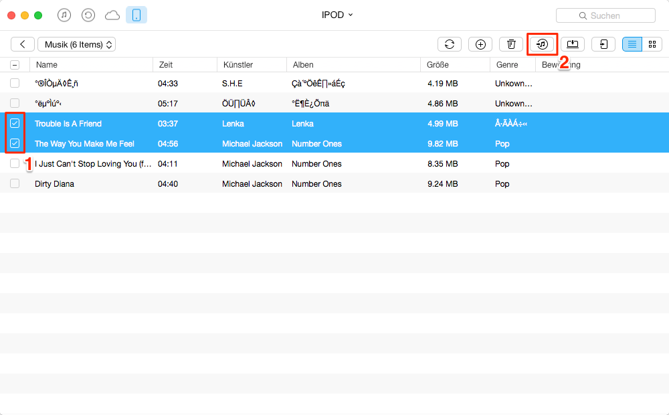
Task: Click I Just Can't Stop Loving You title
Action: coord(93,164)
